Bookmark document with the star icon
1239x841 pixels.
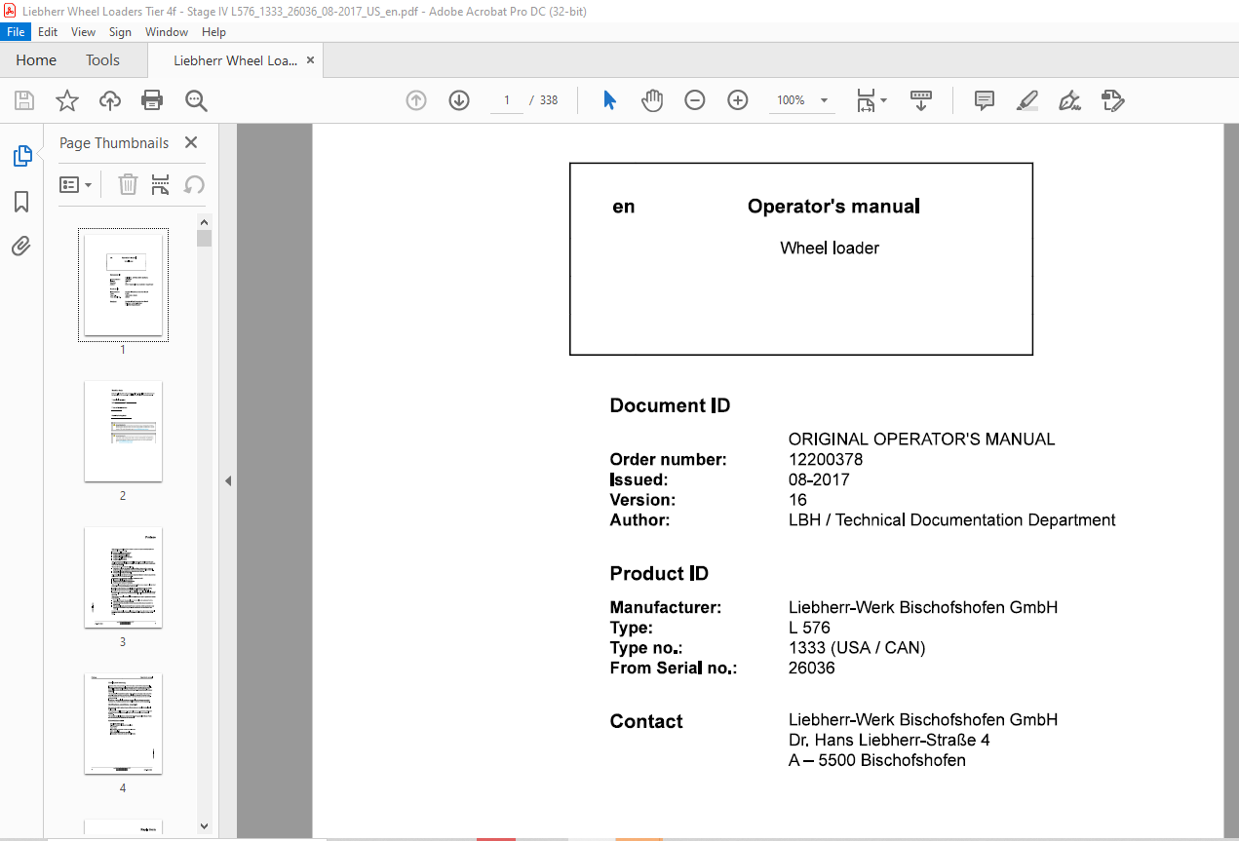point(66,100)
